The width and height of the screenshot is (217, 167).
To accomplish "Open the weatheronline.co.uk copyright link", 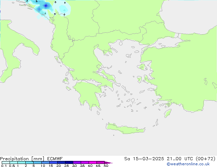I will coord(188,164).
